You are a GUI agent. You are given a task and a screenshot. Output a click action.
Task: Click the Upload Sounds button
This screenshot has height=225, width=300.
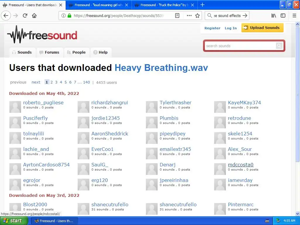click(262, 28)
